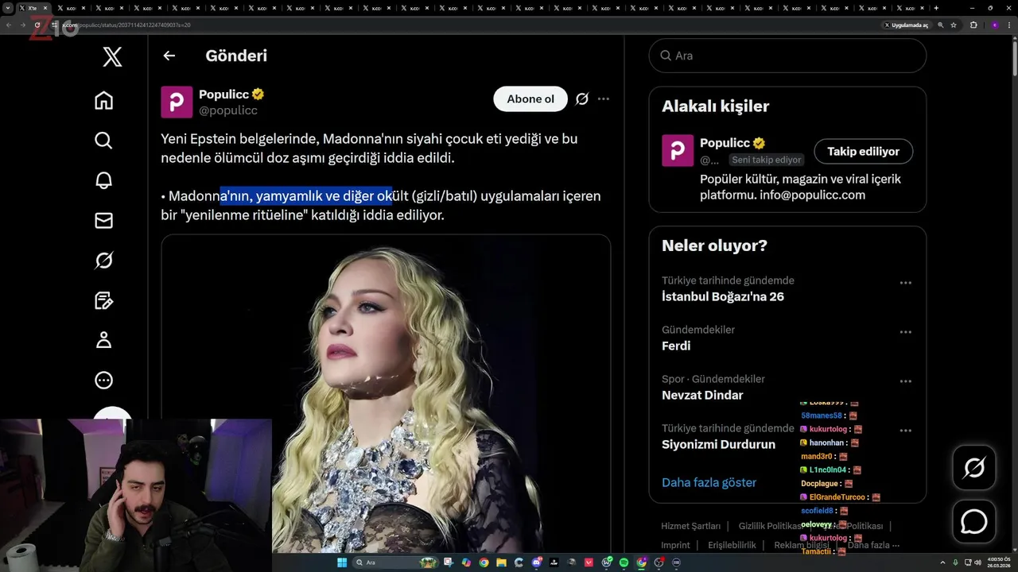Open the @populicc handle link
The height and width of the screenshot is (572, 1018).
click(x=228, y=110)
